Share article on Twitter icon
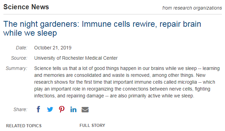225x131 pixels. click(x=50, y=109)
